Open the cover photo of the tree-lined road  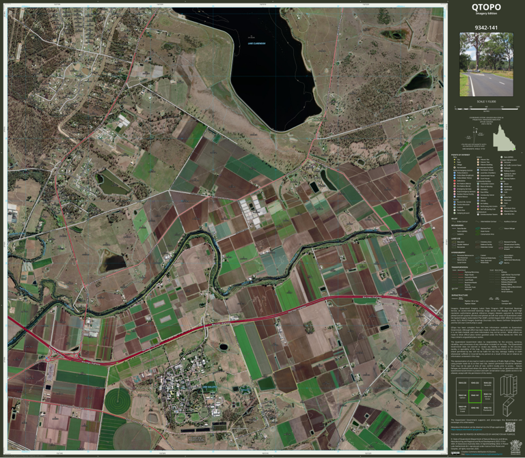pos(486,64)
